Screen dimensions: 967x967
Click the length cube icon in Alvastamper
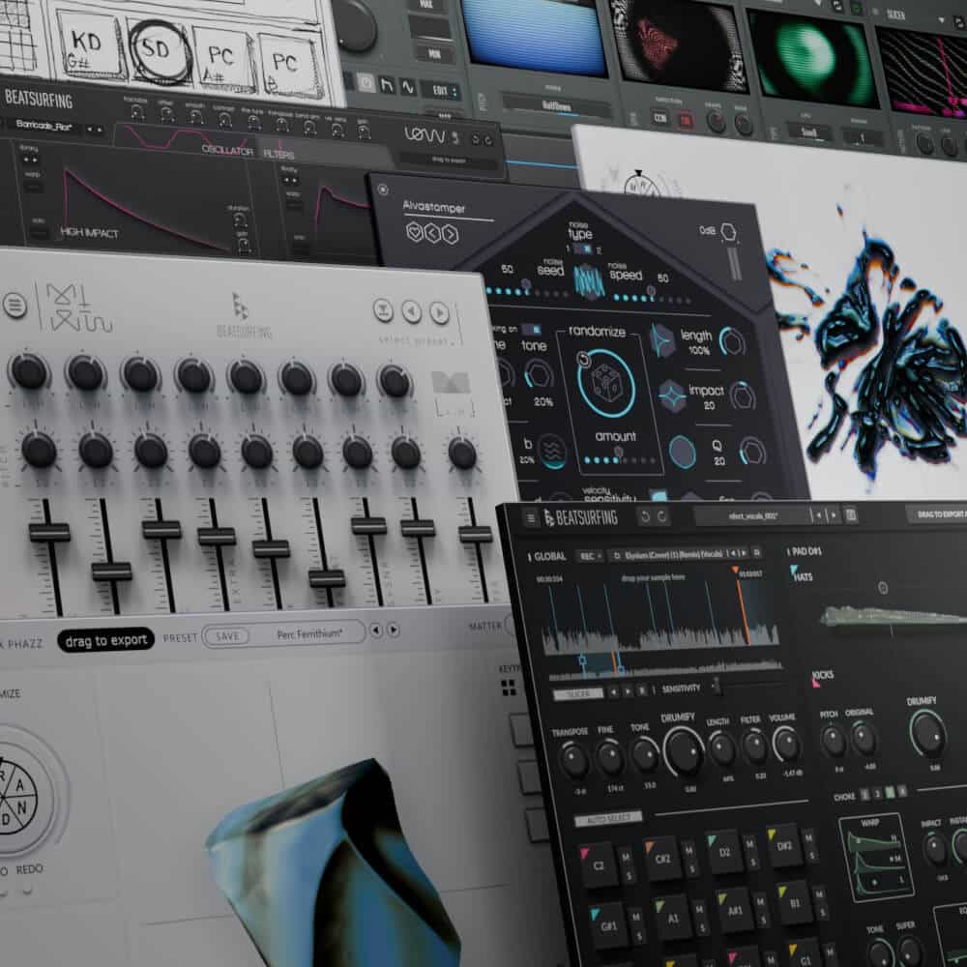coord(663,340)
